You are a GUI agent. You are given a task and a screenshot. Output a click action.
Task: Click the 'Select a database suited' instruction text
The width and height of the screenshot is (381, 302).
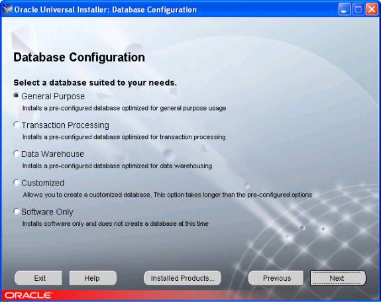[x=95, y=83]
